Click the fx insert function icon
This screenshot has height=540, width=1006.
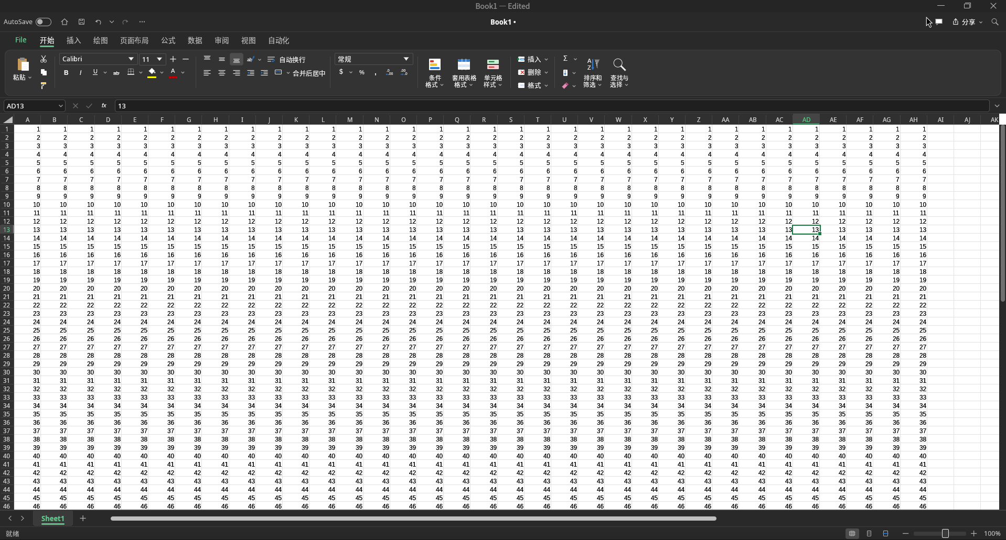104,106
